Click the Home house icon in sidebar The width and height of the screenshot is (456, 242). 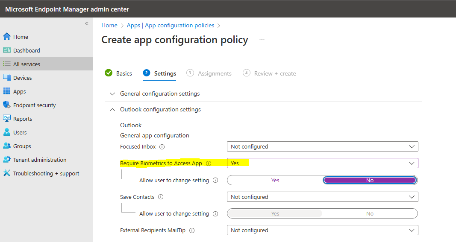click(x=7, y=37)
